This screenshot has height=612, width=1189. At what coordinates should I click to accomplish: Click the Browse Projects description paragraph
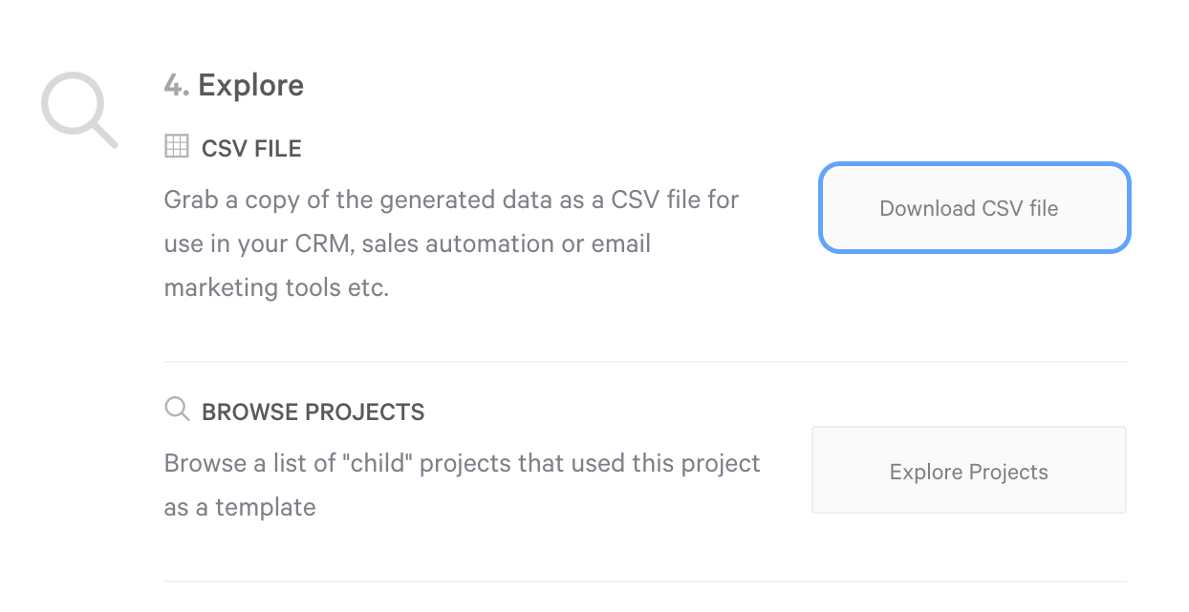[x=462, y=485]
